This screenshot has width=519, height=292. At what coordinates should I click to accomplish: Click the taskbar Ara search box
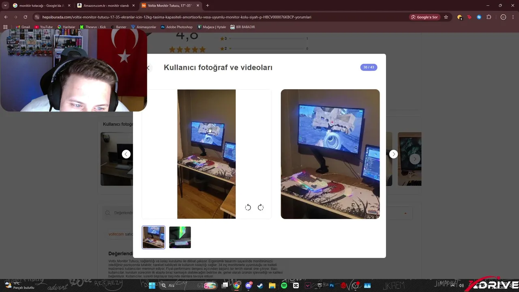pos(189,286)
